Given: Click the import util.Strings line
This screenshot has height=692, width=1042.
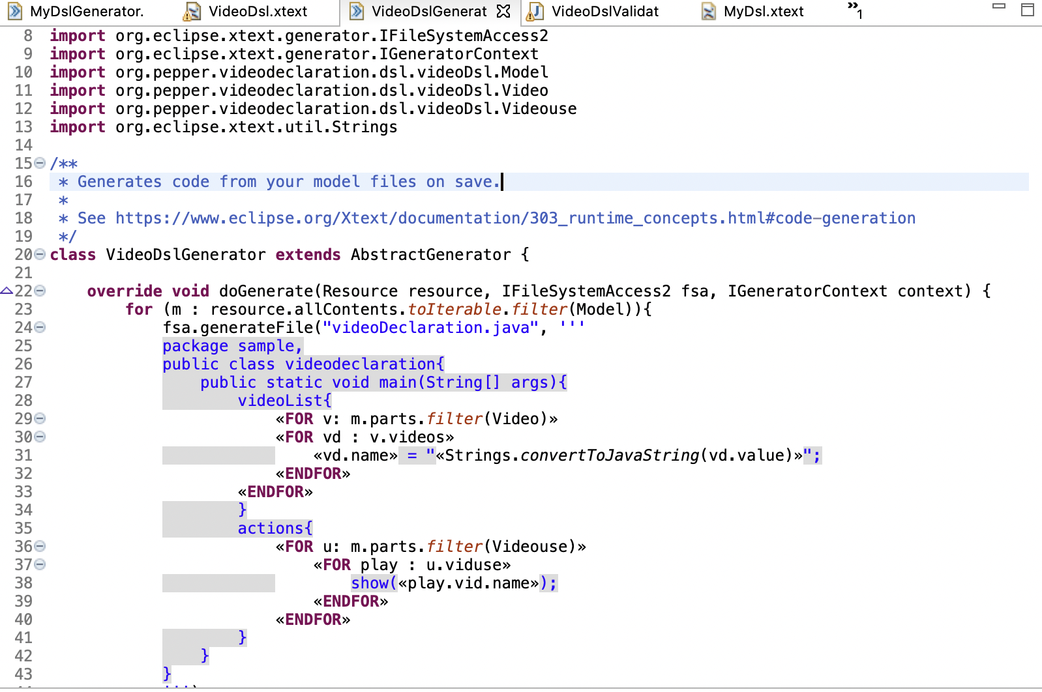Looking at the screenshot, I should [x=224, y=127].
